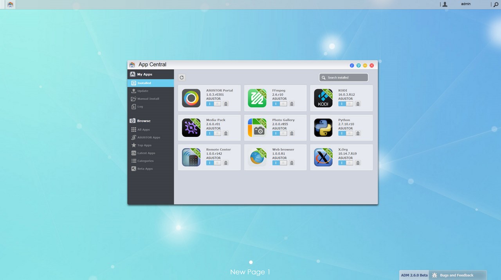Image resolution: width=501 pixels, height=280 pixels.
Task: Click the Browse section header
Action: tap(151, 121)
